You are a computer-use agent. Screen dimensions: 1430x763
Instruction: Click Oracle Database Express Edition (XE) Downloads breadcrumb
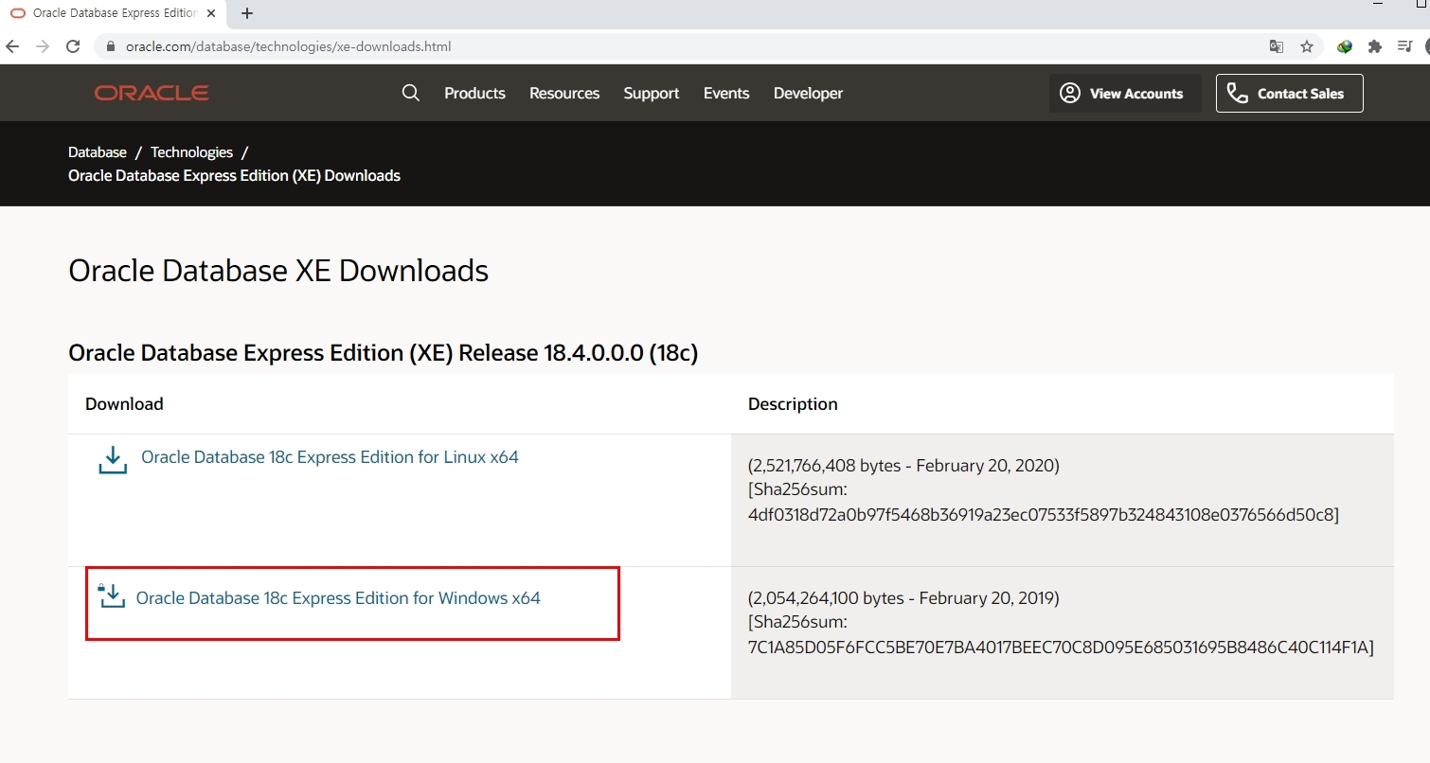(x=234, y=175)
